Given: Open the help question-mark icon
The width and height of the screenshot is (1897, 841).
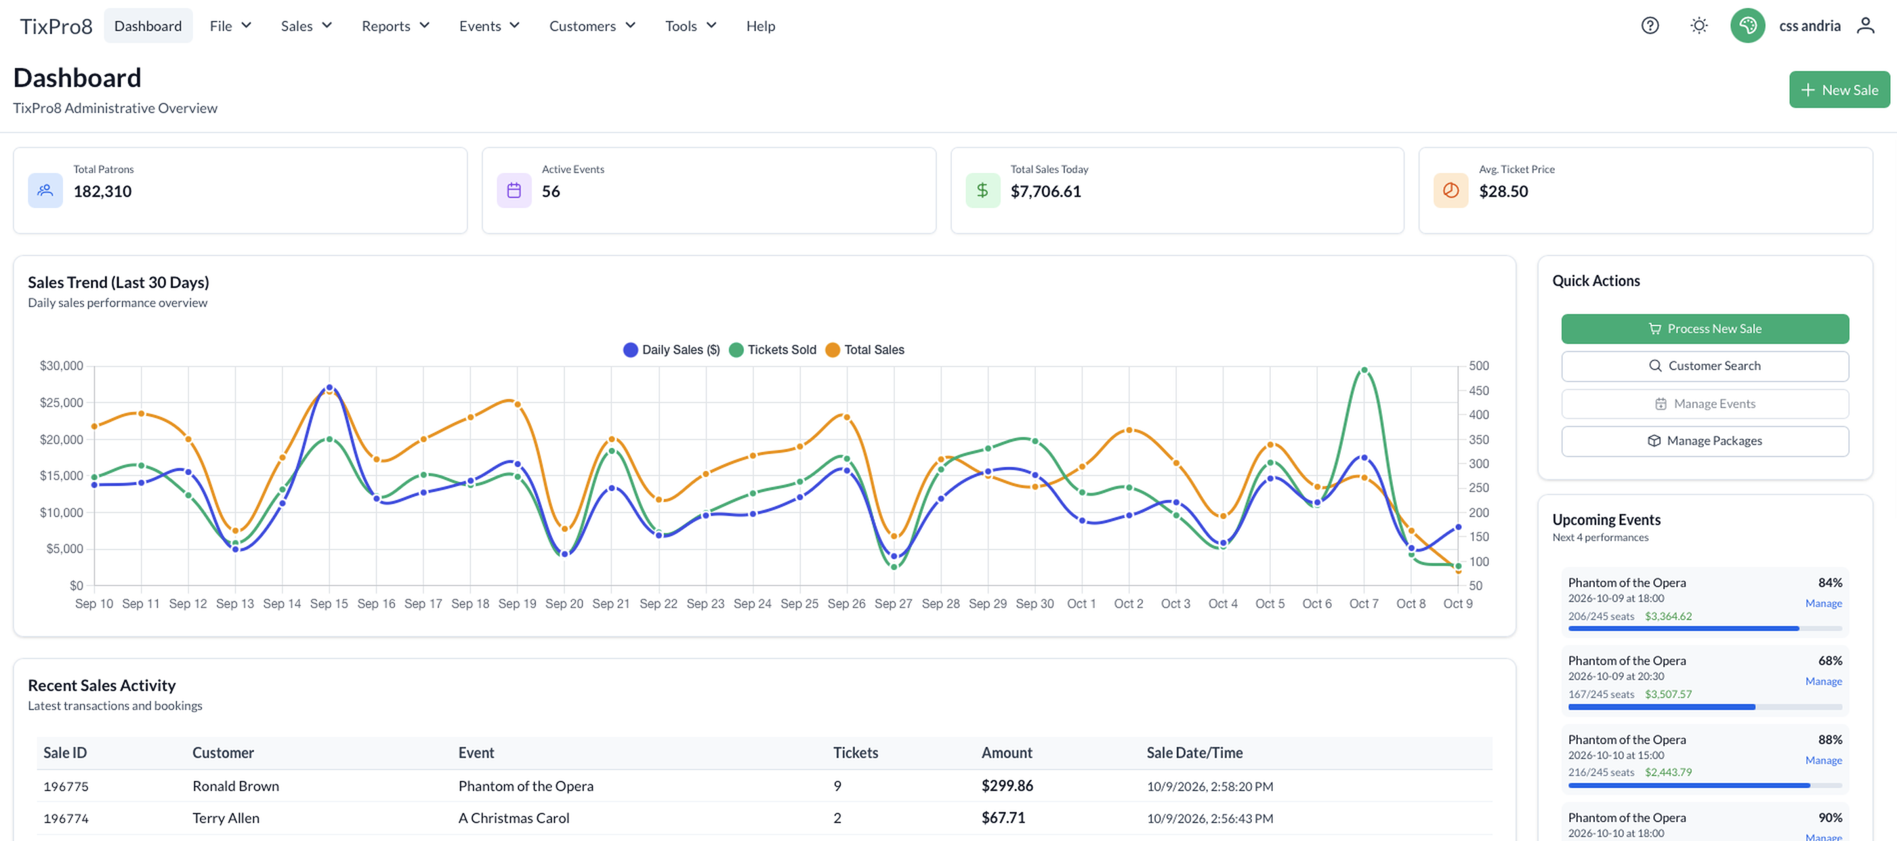Looking at the screenshot, I should tap(1650, 26).
